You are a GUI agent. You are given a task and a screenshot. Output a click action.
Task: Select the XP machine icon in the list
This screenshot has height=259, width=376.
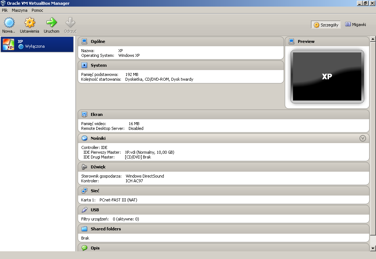[8, 44]
